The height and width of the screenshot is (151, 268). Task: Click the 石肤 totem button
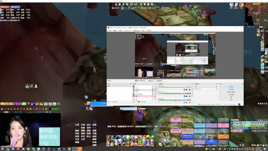coord(83,128)
